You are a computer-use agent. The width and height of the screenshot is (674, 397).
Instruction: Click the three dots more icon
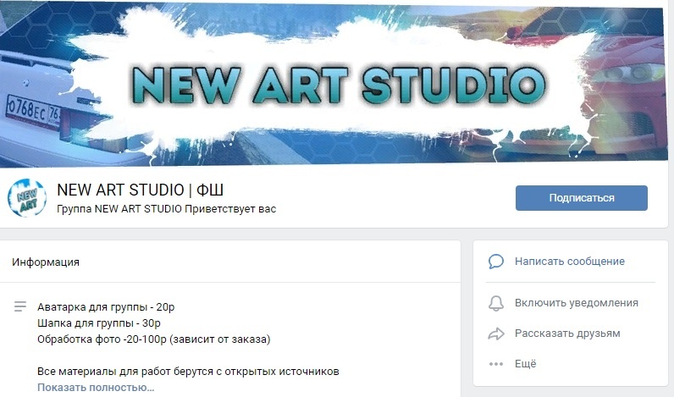pyautogui.click(x=495, y=364)
